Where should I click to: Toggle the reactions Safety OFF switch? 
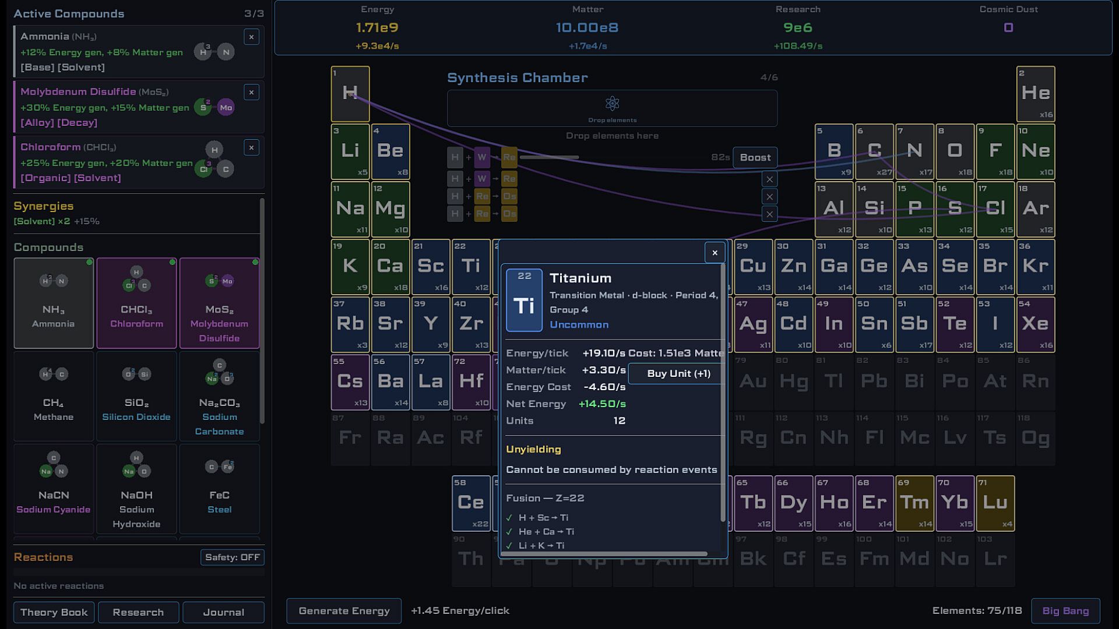point(232,557)
